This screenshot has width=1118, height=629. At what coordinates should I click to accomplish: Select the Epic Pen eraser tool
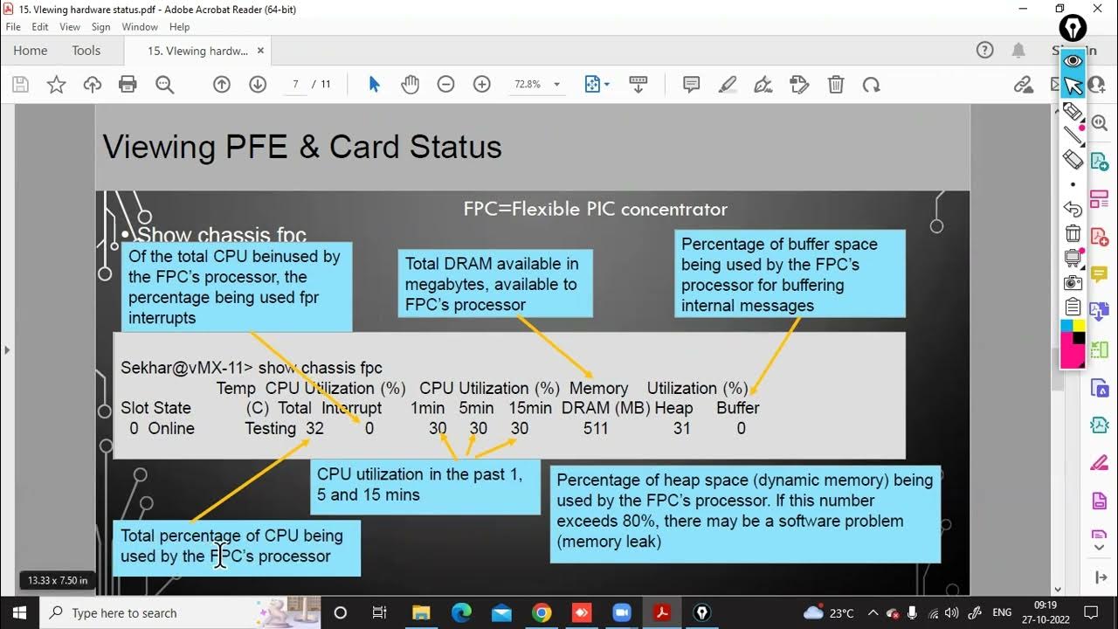pyautogui.click(x=1073, y=160)
